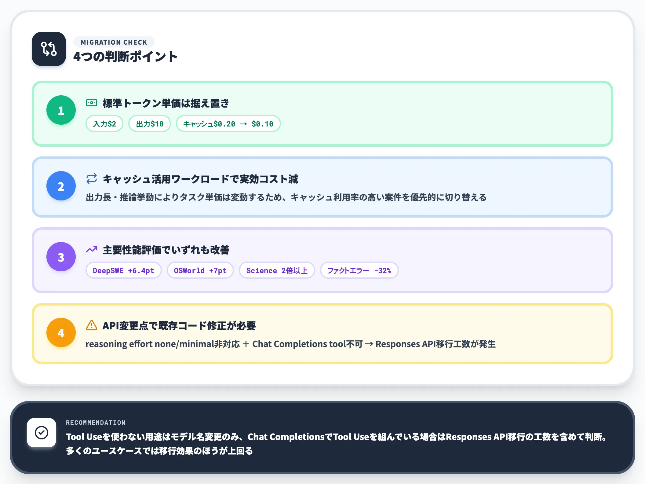
Task: Click the heading 4つの判断ポイント
Action: [x=126, y=57]
